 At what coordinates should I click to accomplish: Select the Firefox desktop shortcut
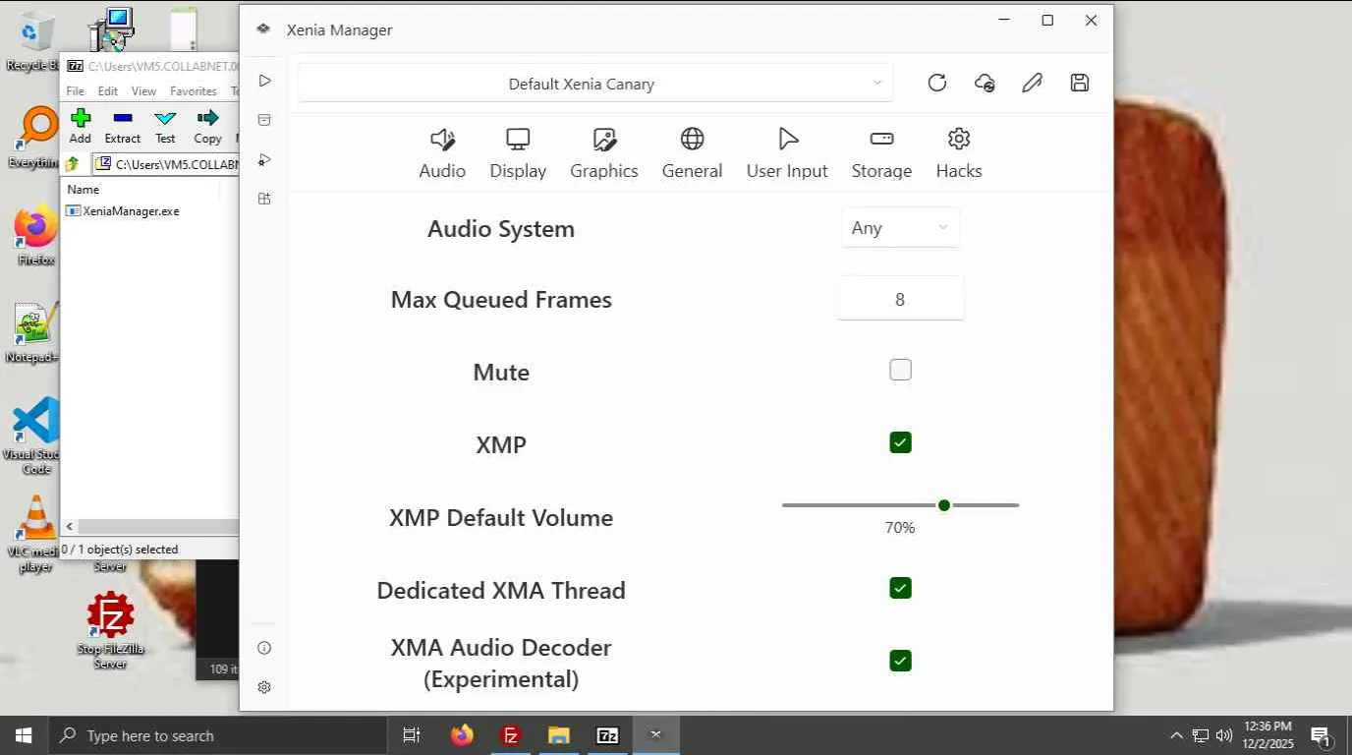pyautogui.click(x=36, y=236)
